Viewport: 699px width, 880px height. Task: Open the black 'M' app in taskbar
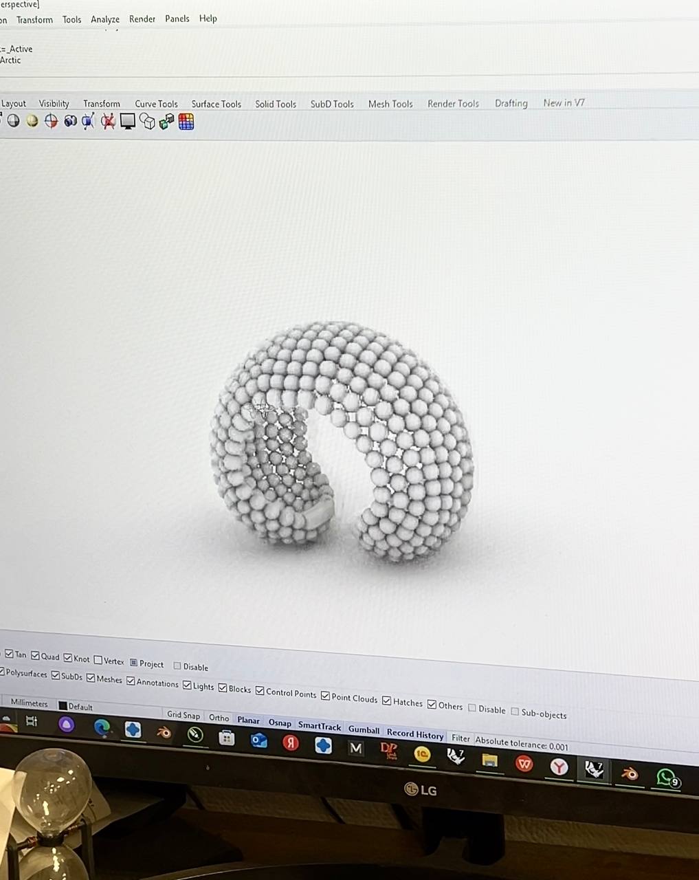click(x=355, y=748)
